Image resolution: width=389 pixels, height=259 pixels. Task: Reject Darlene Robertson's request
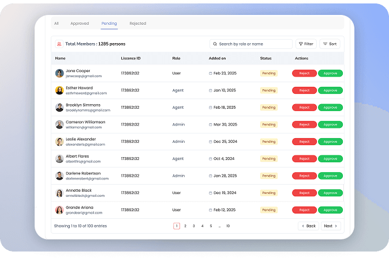pos(304,176)
